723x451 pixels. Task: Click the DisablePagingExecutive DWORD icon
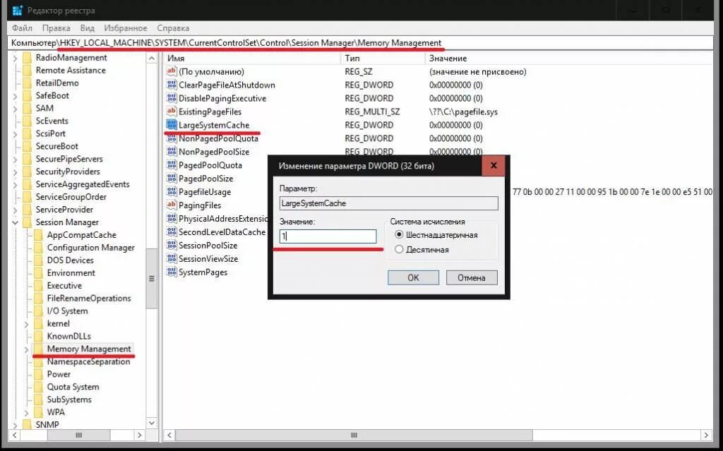pos(172,98)
